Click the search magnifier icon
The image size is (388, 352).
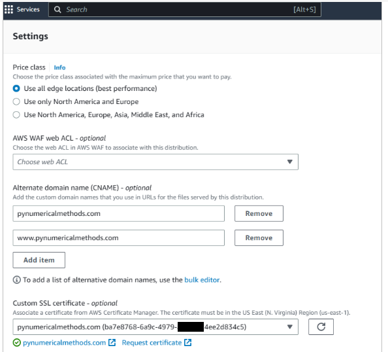[57, 9]
